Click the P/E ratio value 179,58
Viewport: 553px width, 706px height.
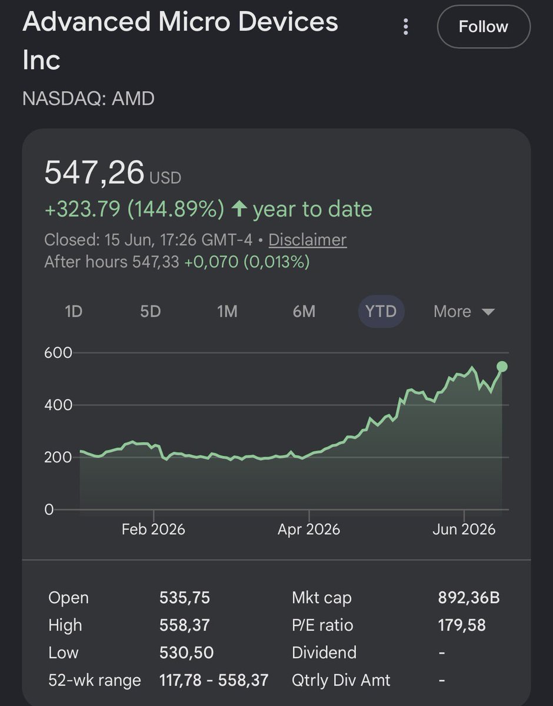[462, 625]
